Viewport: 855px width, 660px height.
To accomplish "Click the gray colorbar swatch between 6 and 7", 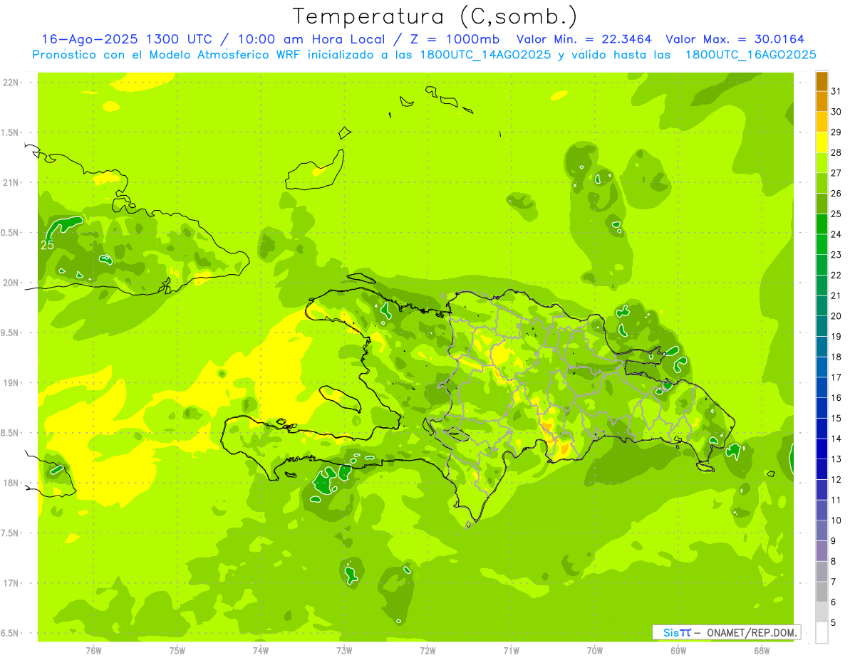I will [x=822, y=592].
